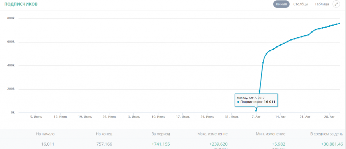The height and width of the screenshot is (149, 346).
Task: Click the Aug 7 data point
Action: (x=256, y=110)
